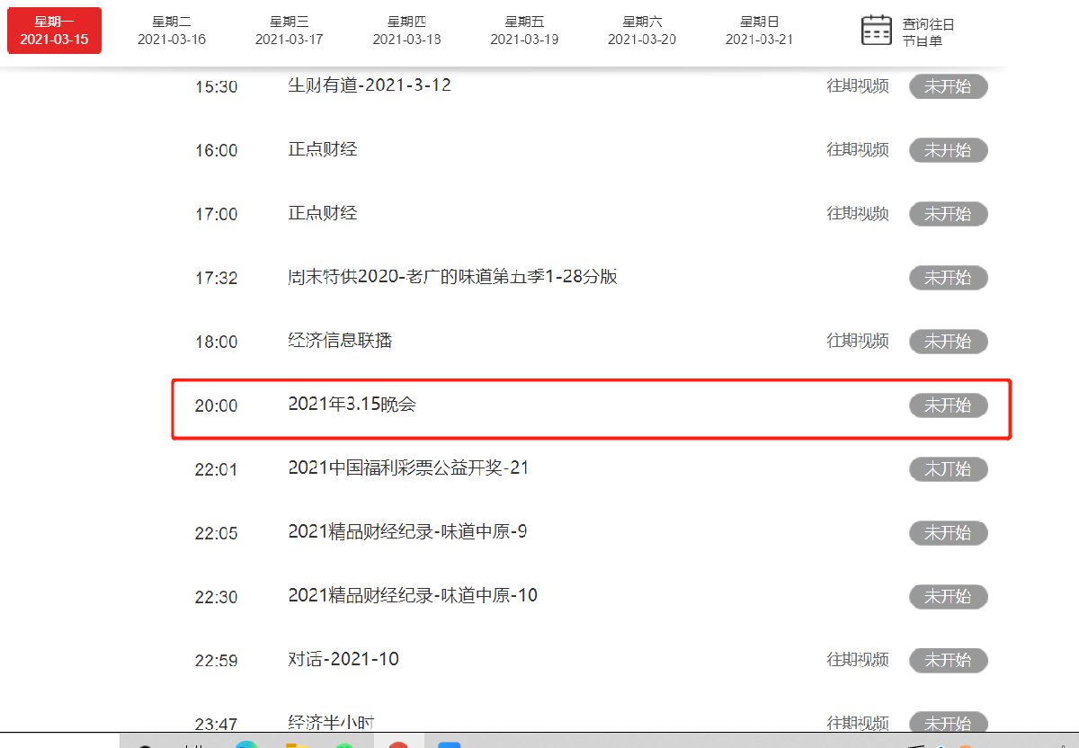The image size is (1079, 748).
Task: Switch to the 星期二 2021-03-16 tab
Action: 172,31
